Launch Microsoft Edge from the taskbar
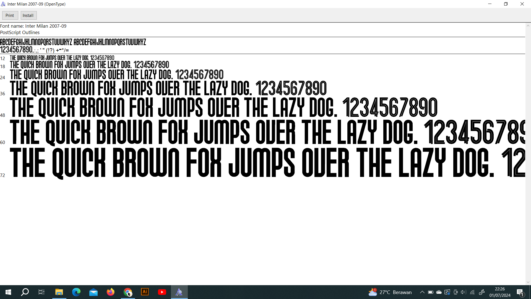The height and width of the screenshot is (299, 531). tap(76, 292)
